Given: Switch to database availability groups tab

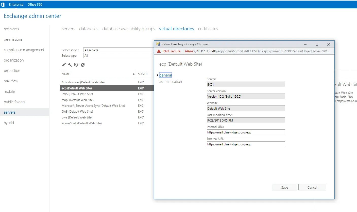Looking at the screenshot, I should click(129, 29).
